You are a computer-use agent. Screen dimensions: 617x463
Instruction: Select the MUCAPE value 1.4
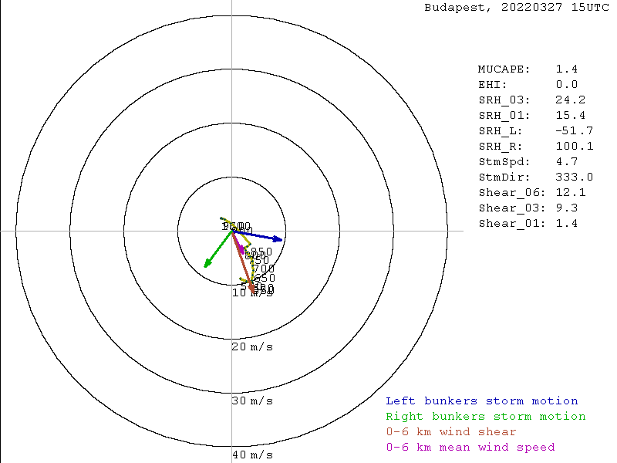(x=567, y=69)
